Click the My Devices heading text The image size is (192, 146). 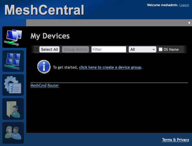[x=50, y=36]
